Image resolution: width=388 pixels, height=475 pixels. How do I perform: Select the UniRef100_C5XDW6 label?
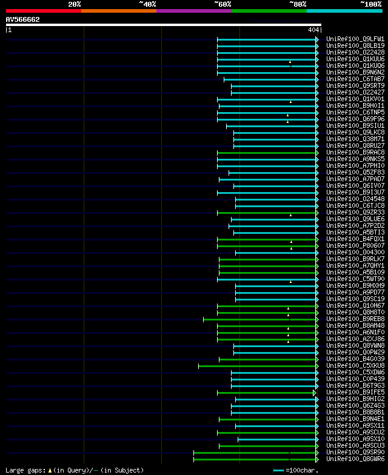[x=355, y=372]
